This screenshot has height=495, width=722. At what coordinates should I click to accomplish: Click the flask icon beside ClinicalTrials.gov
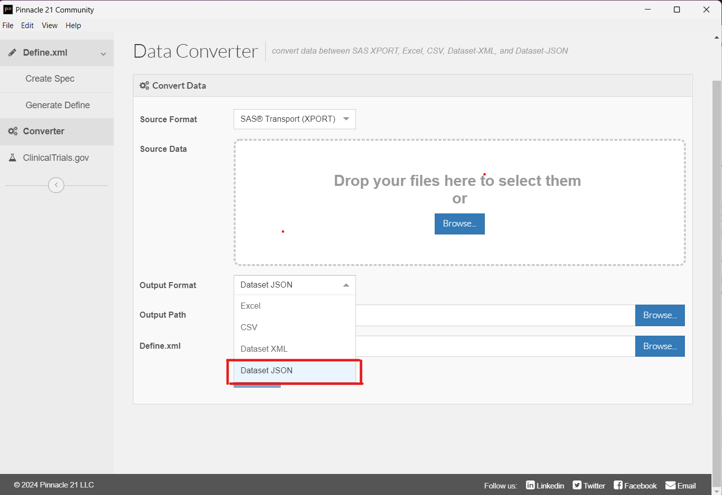point(13,158)
